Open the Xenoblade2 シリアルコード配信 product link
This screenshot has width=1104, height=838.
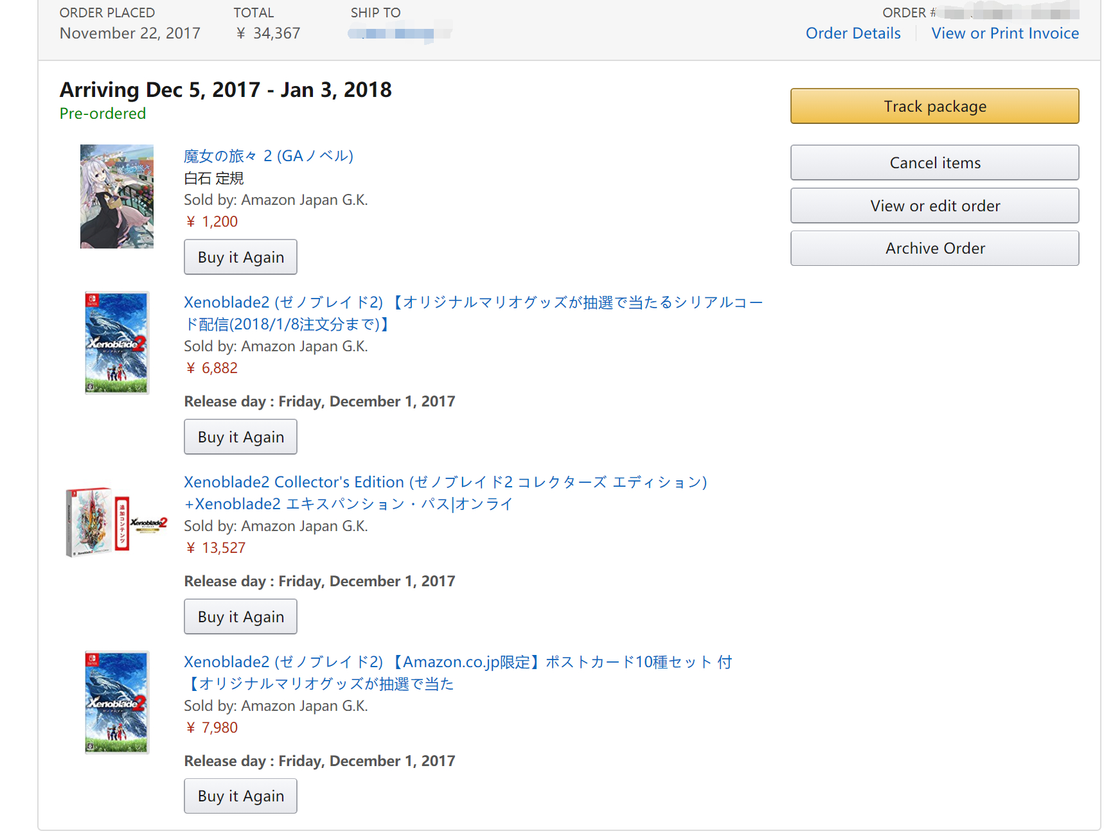click(473, 313)
